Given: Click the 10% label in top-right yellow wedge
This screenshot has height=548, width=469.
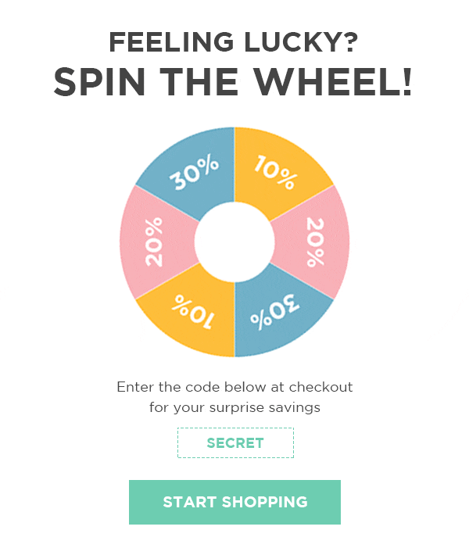Looking at the screenshot, I should pyautogui.click(x=276, y=172).
